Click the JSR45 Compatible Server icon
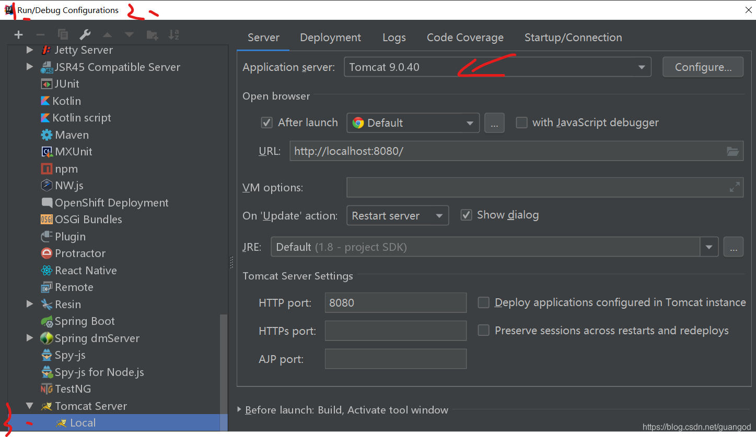 point(46,67)
